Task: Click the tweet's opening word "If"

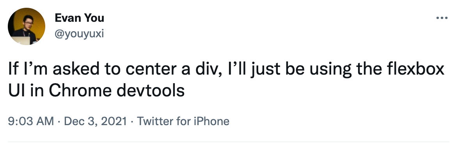Action: [x=13, y=70]
